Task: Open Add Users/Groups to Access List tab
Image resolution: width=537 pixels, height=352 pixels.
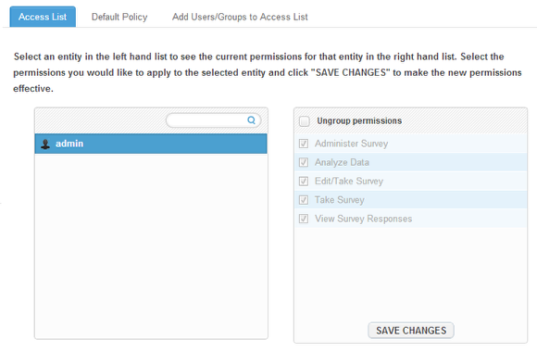Action: tap(240, 17)
